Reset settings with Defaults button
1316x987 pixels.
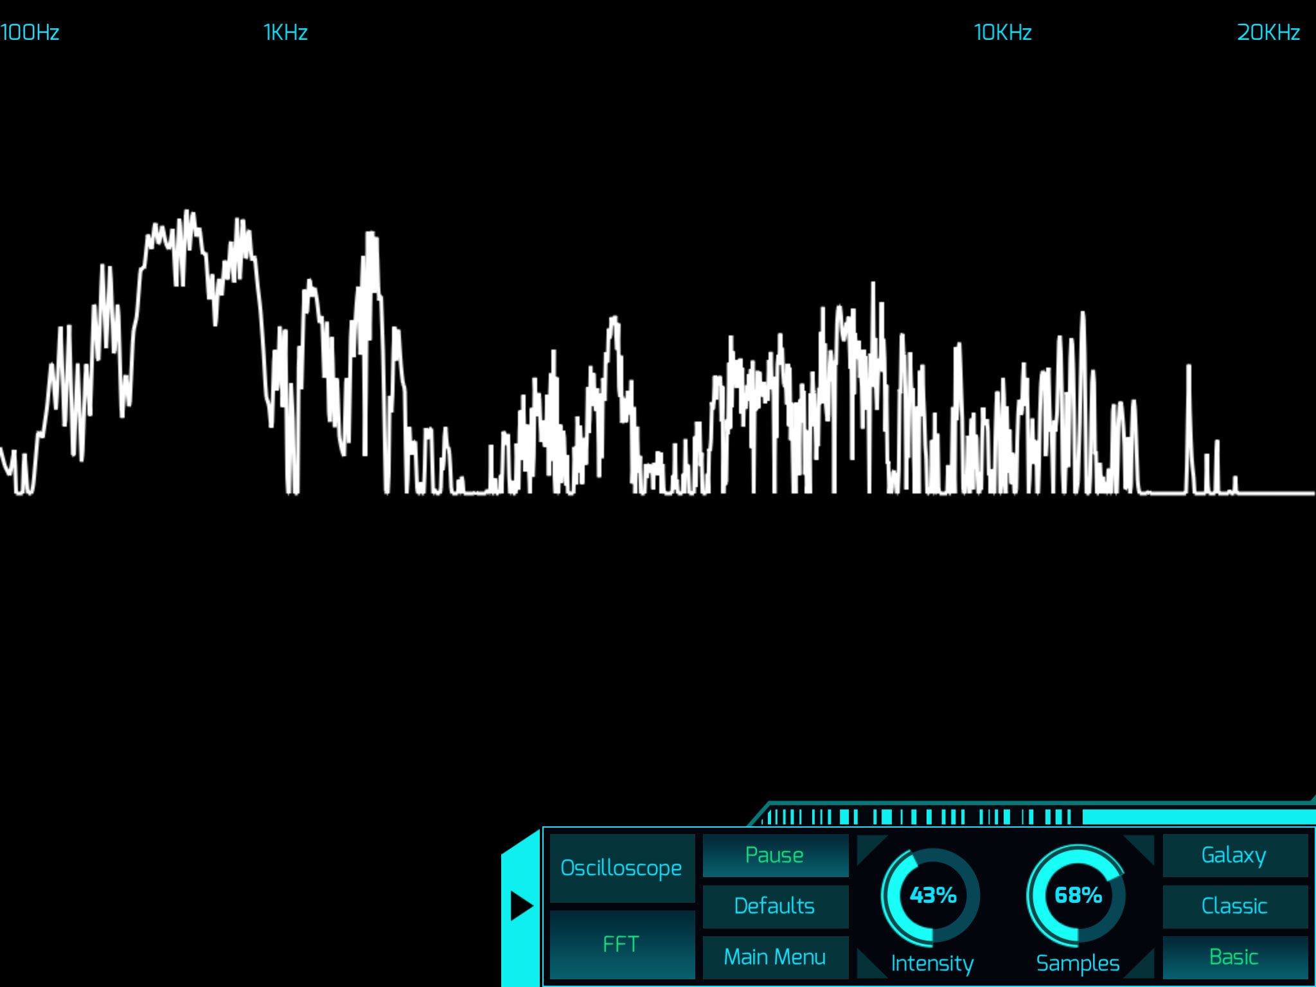(775, 906)
